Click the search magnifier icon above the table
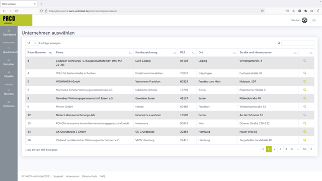 [279, 43]
